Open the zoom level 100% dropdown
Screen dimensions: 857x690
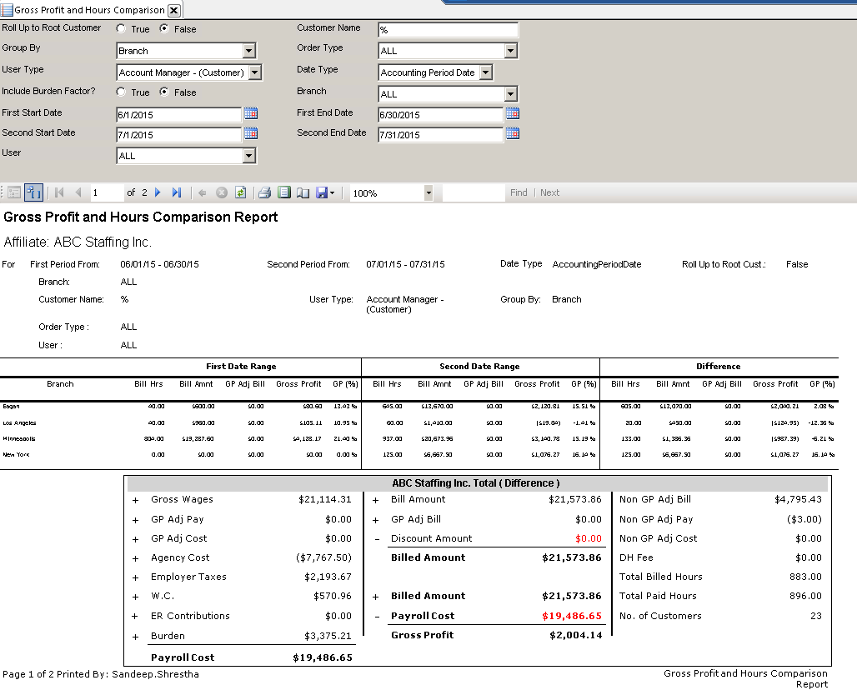(428, 192)
